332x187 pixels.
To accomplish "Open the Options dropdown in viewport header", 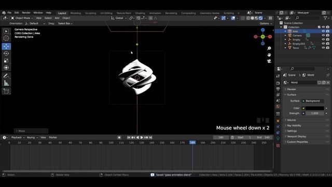I will coord(266,23).
